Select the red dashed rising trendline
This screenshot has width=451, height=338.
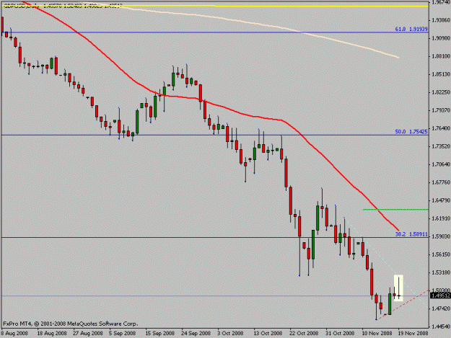[403, 305]
